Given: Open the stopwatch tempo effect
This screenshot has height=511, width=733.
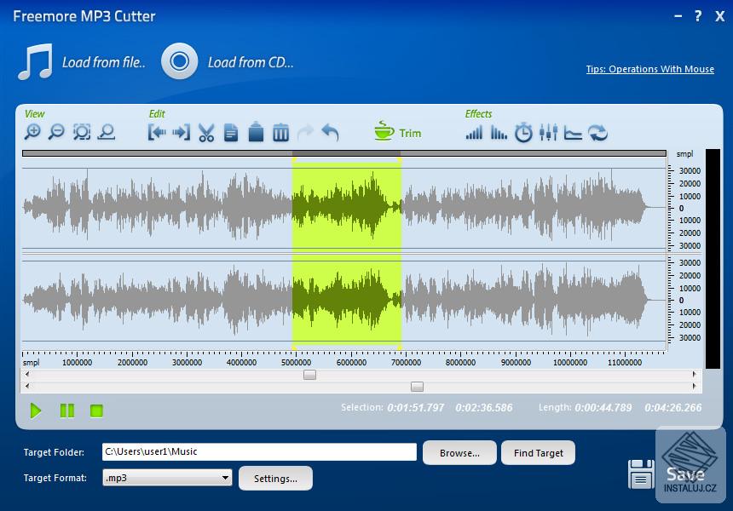Looking at the screenshot, I should (x=523, y=133).
